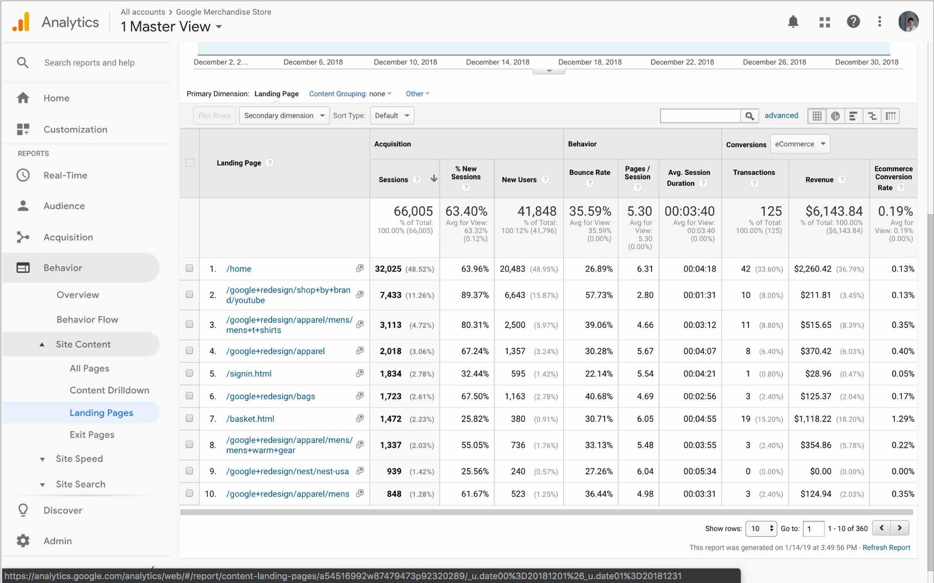The height and width of the screenshot is (583, 934).
Task: Go to next page of results
Action: pos(899,528)
